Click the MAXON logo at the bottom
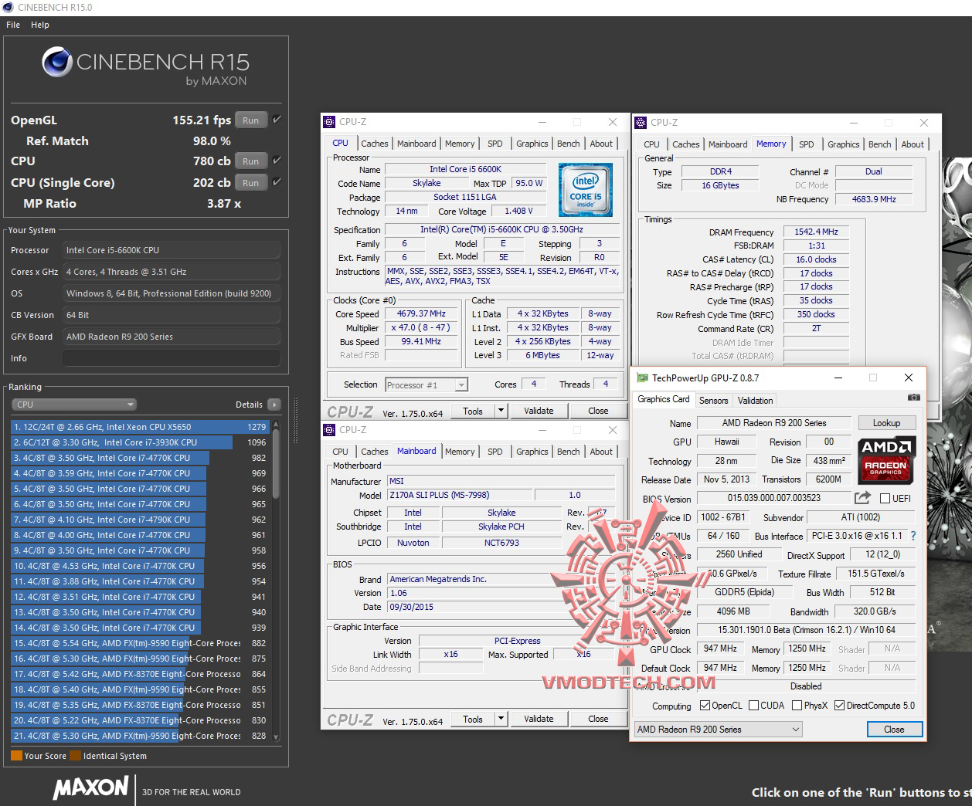972x806 pixels. (x=90, y=787)
